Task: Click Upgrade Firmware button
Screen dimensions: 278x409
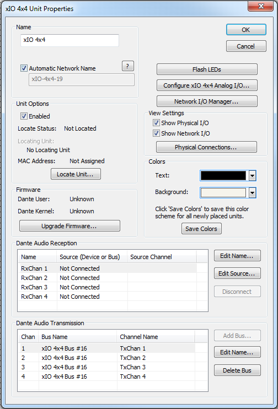Action: click(69, 225)
